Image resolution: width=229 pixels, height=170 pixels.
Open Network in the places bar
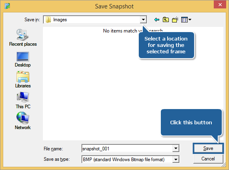(23, 121)
